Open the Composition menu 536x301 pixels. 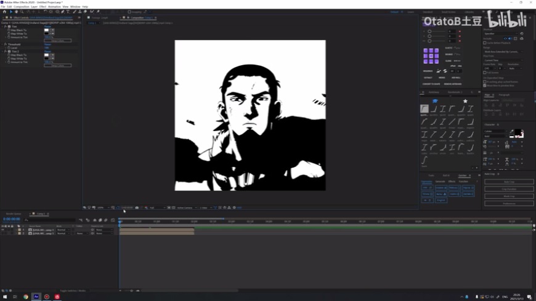21,7
